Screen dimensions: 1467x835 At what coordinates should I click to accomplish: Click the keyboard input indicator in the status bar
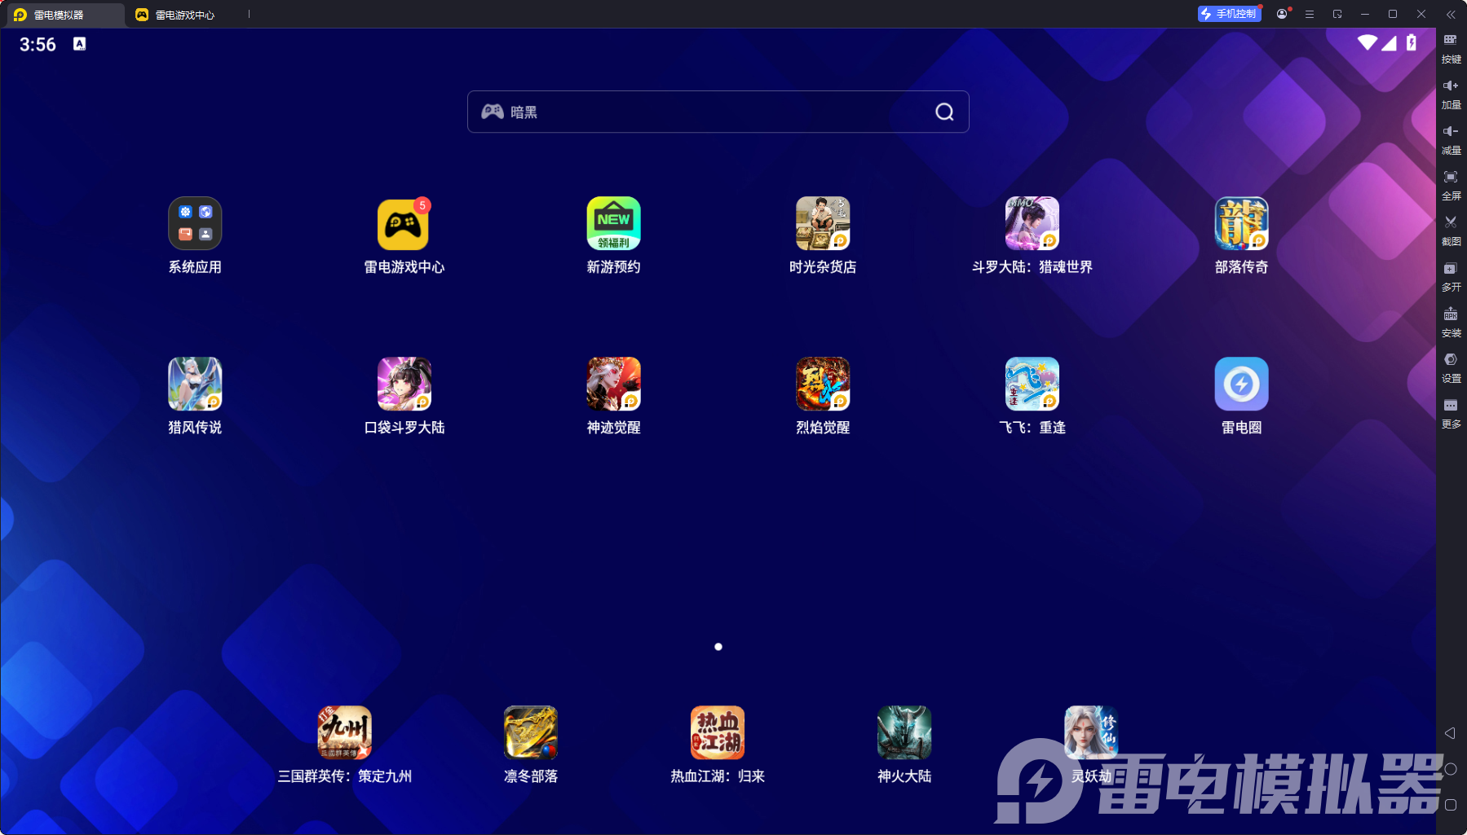(79, 44)
